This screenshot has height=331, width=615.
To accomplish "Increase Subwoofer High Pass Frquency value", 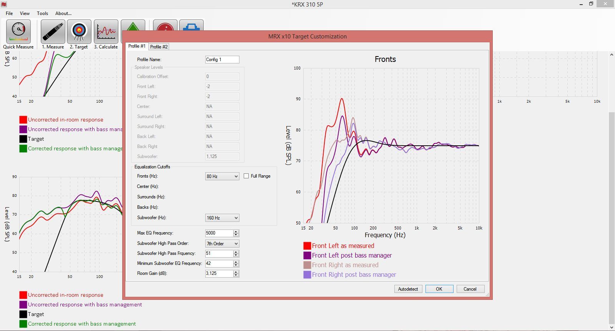I will tap(236, 252).
